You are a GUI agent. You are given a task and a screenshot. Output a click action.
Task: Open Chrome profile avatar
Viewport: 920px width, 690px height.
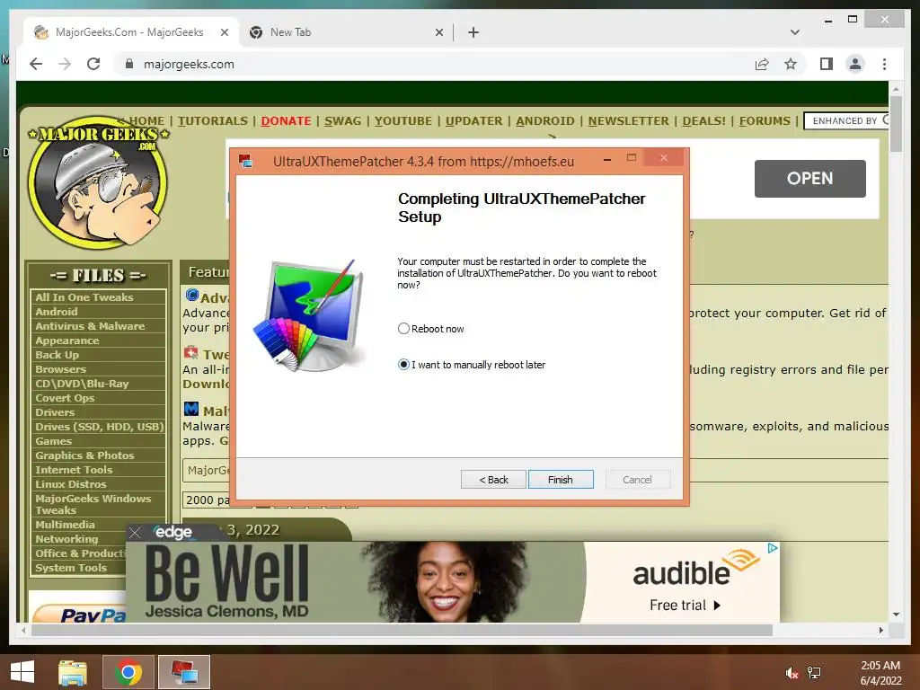coord(855,64)
